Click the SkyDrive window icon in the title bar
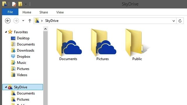187x105 pixels. (4, 4)
